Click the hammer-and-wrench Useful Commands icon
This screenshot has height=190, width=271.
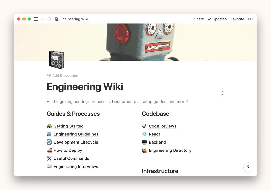[49, 158]
